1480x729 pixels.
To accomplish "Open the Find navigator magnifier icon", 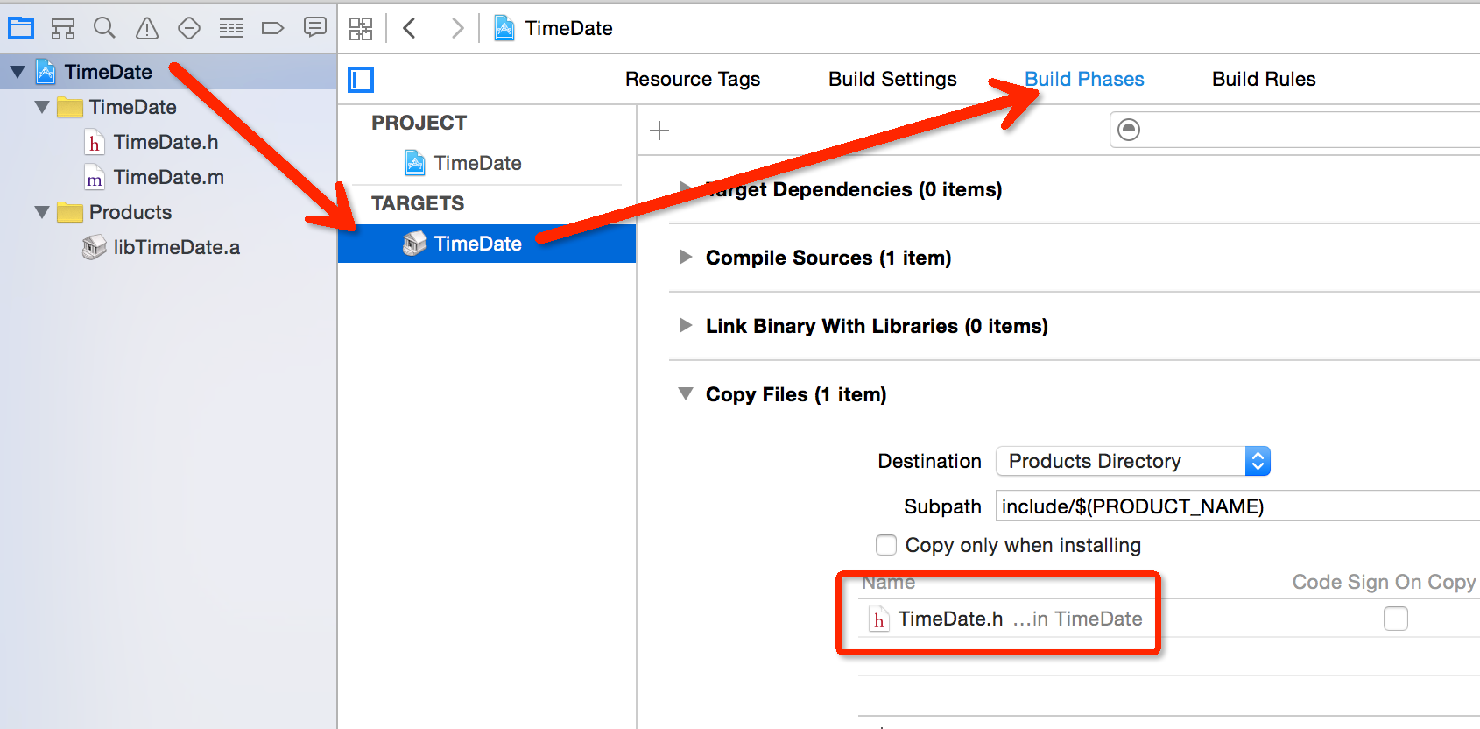I will 104,28.
